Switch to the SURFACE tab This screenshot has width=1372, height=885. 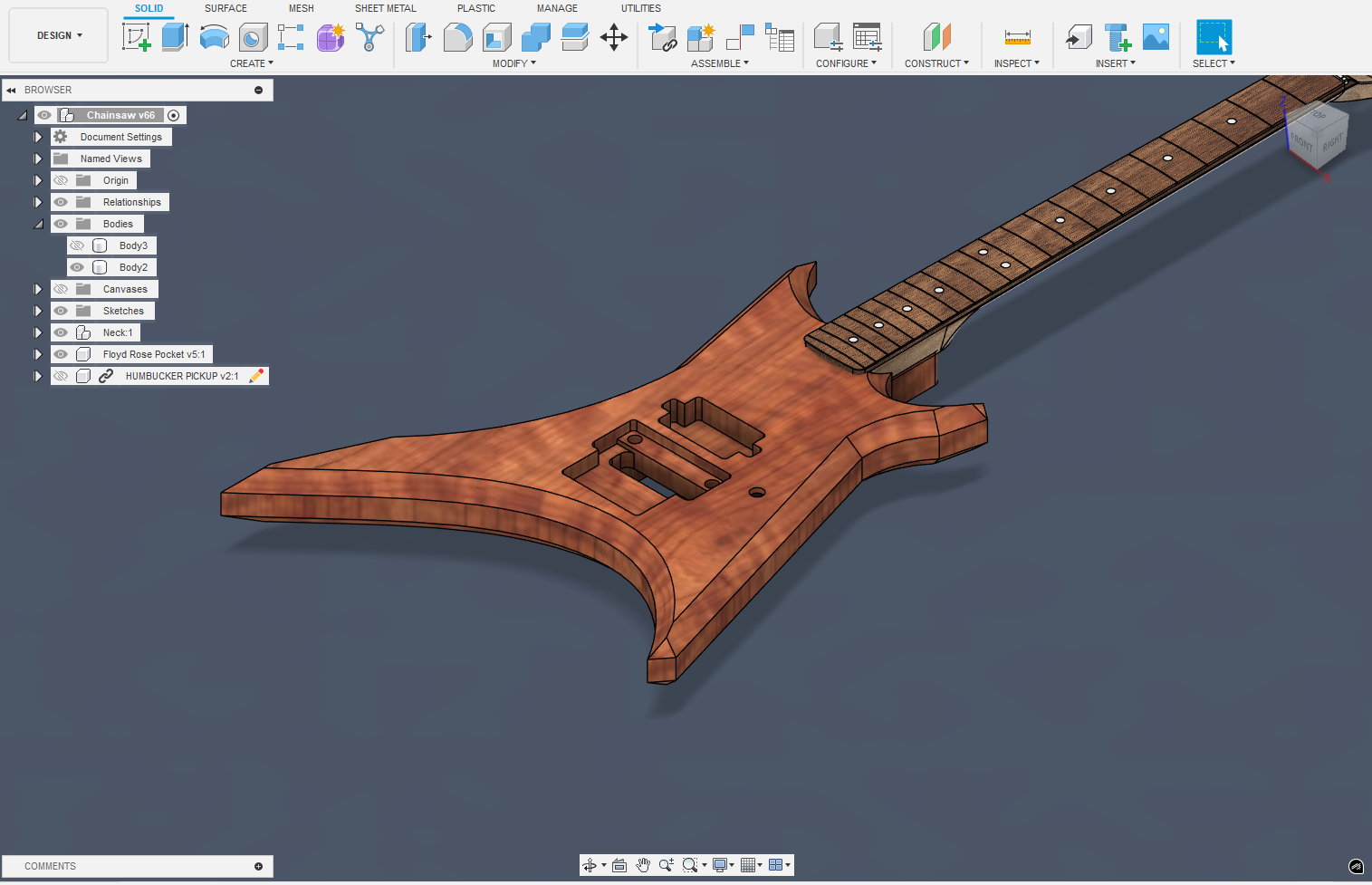[225, 8]
